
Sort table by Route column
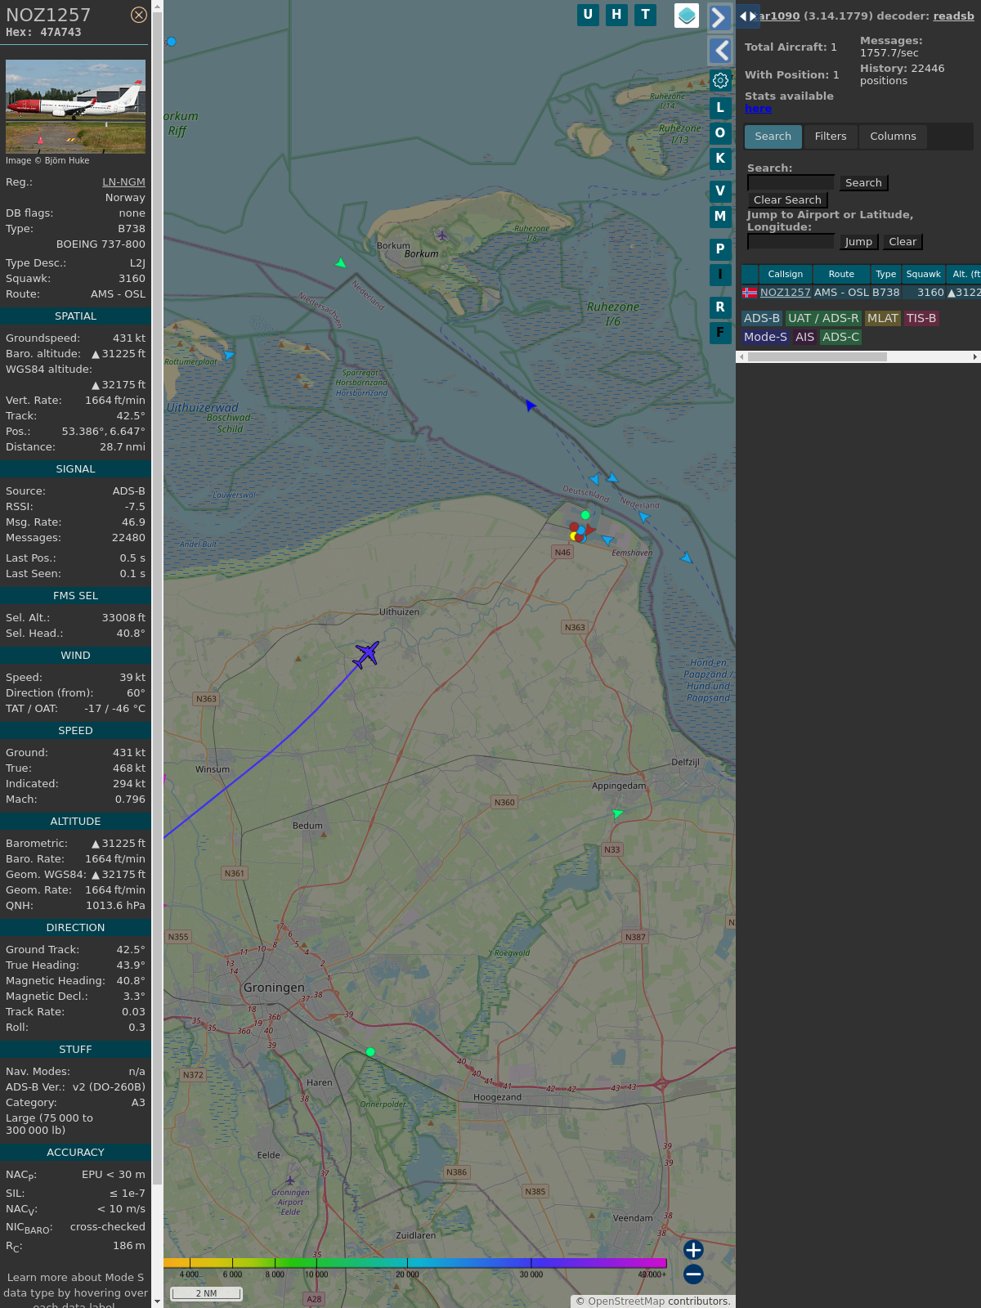841,274
